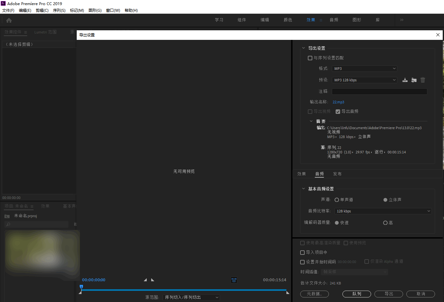444x302 pixels.
Task: Switch to the 音频 tab in export settings
Action: tap(319, 174)
